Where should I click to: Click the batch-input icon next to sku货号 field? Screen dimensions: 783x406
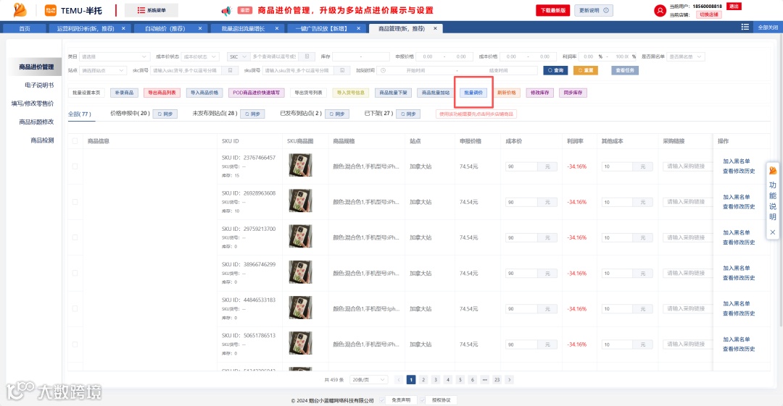click(342, 70)
